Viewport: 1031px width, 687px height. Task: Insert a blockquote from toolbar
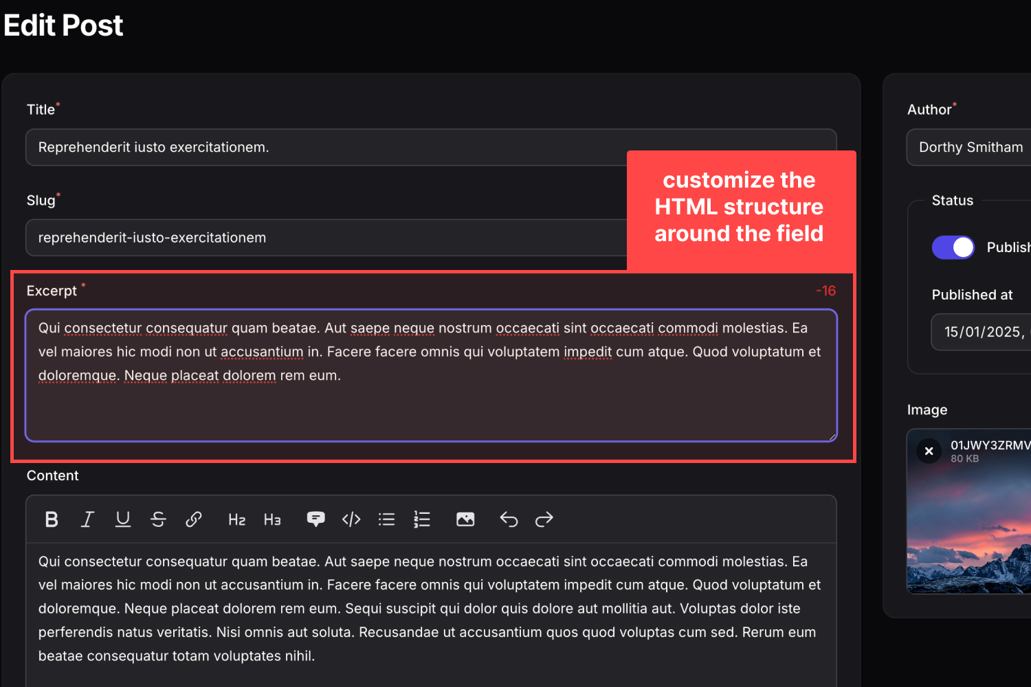tap(315, 519)
